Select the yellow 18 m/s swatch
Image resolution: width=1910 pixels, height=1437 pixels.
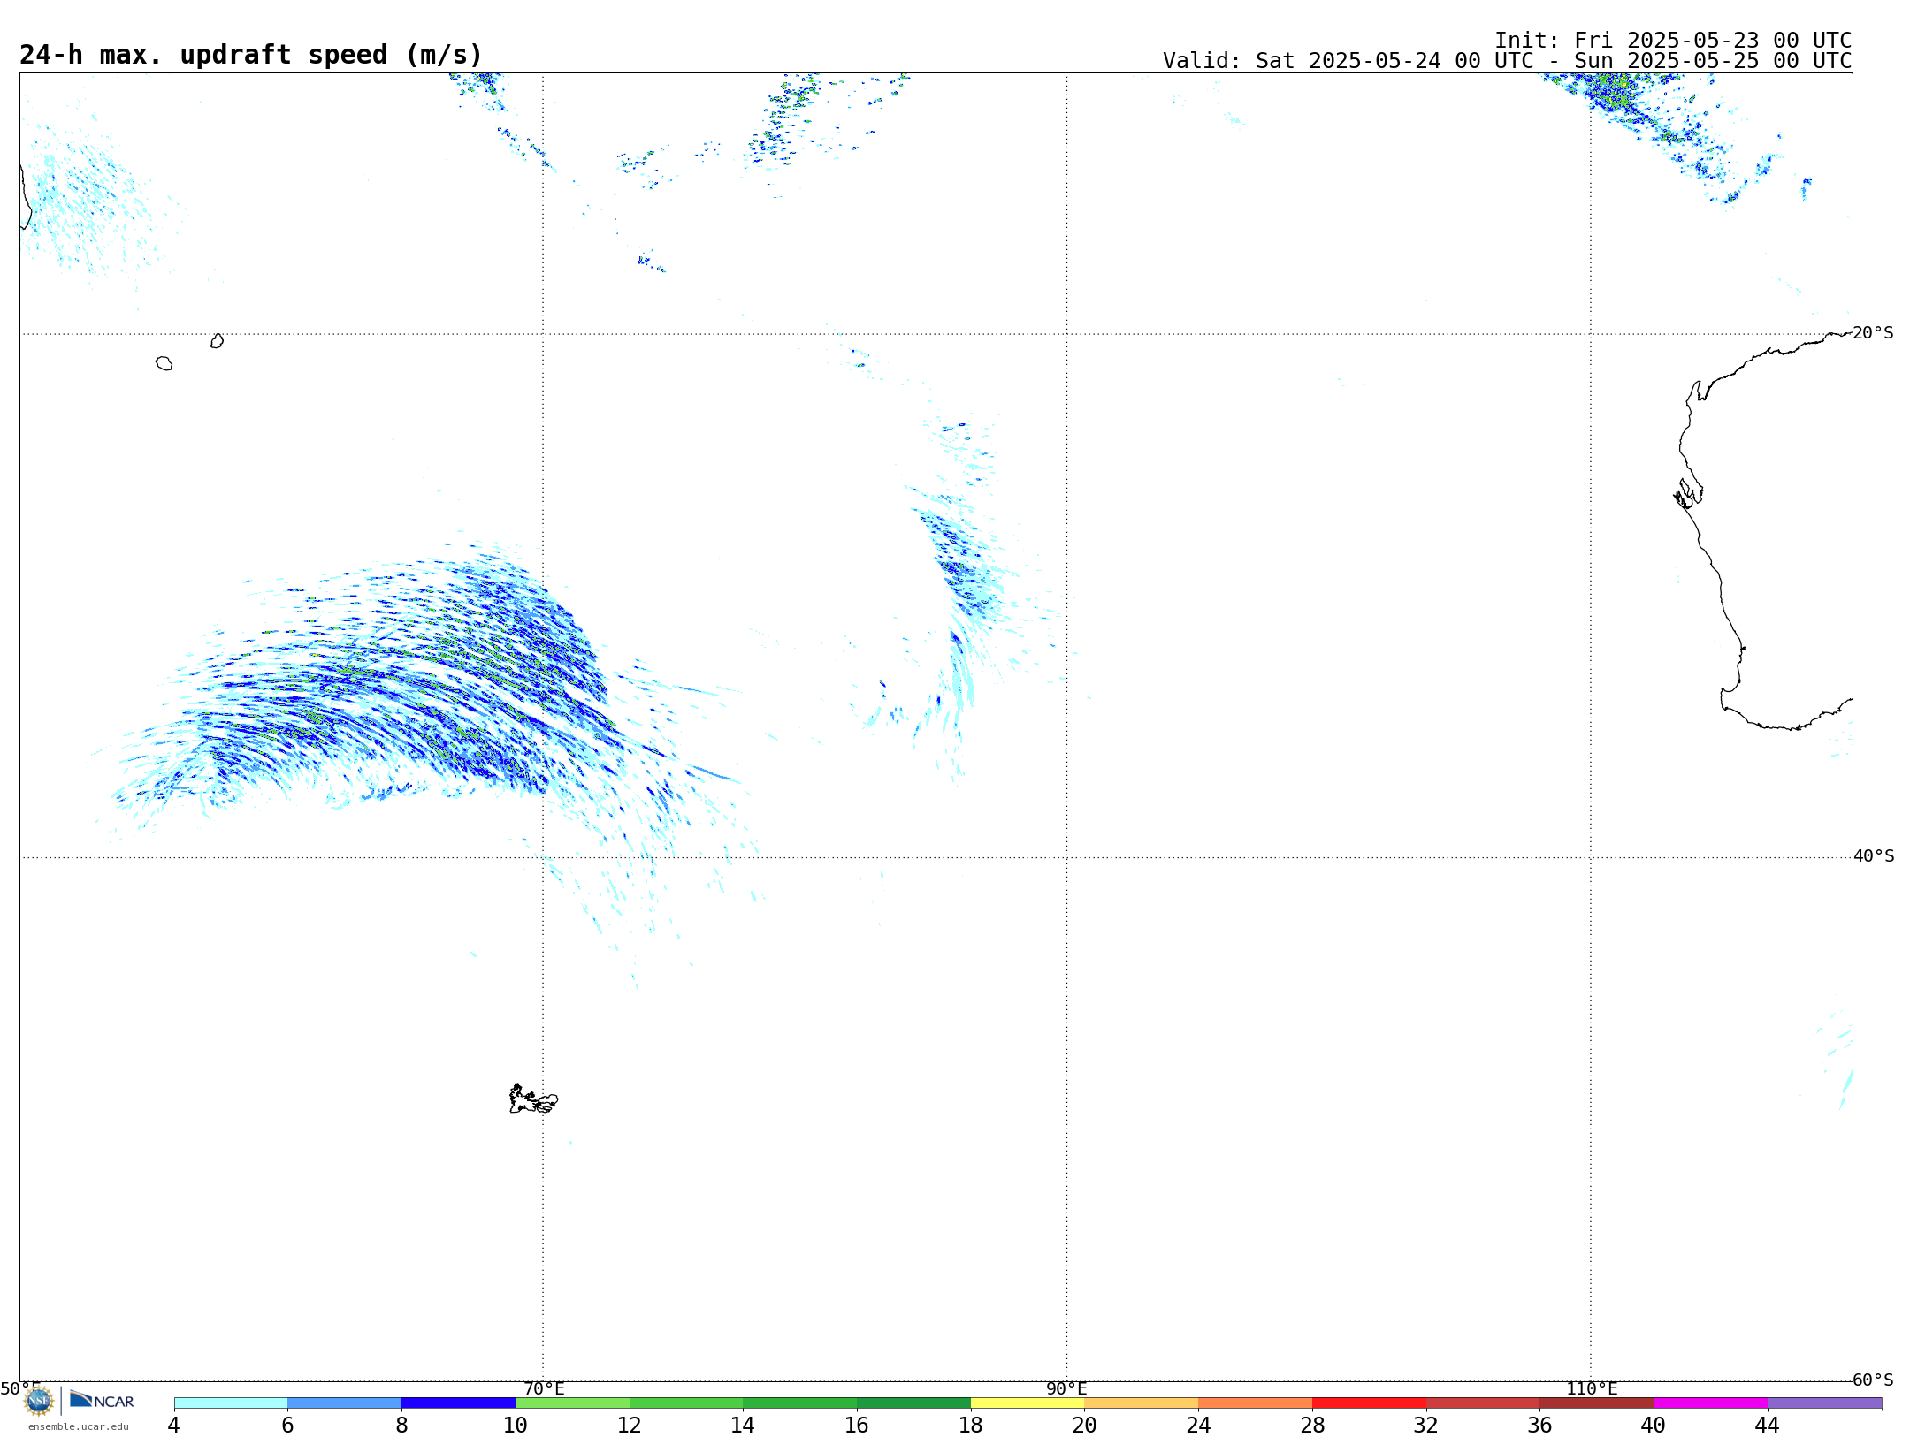click(x=1028, y=1403)
